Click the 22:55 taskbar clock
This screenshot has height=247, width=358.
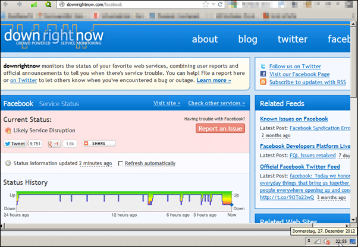click(341, 241)
